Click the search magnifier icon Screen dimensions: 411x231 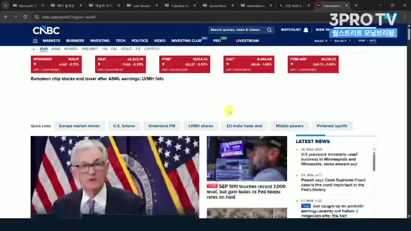[270, 30]
